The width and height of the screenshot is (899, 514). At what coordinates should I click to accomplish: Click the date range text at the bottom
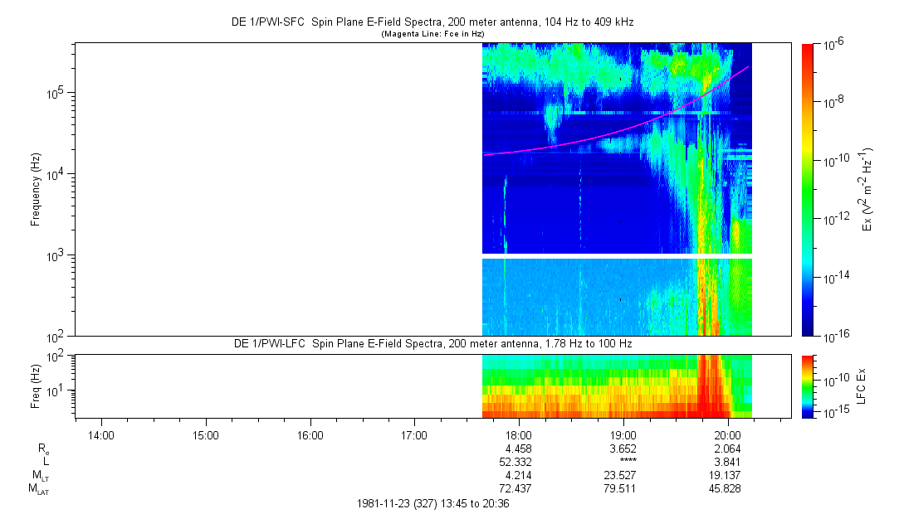[432, 503]
